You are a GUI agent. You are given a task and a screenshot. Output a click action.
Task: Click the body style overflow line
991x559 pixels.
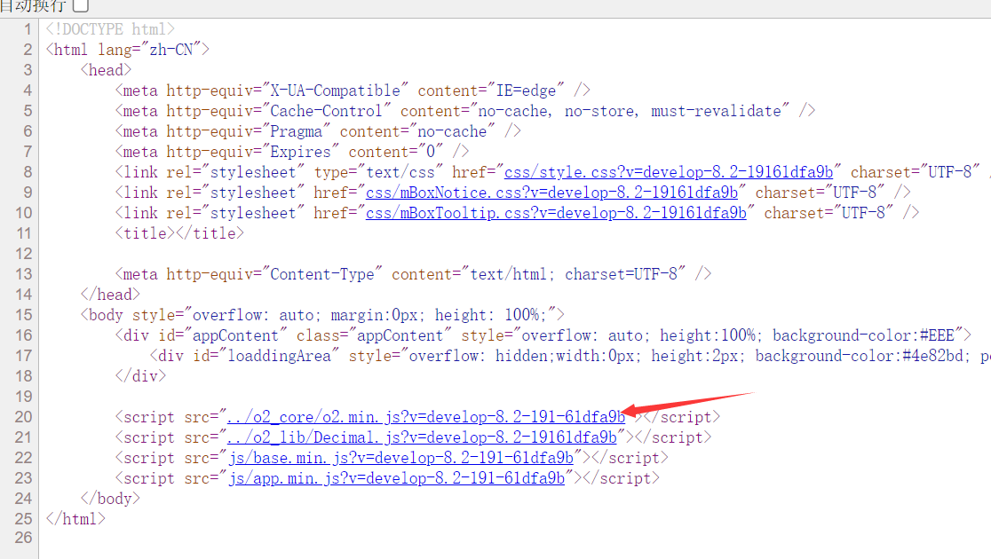(322, 315)
